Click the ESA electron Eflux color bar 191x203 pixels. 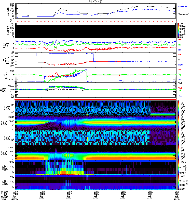point(178,153)
